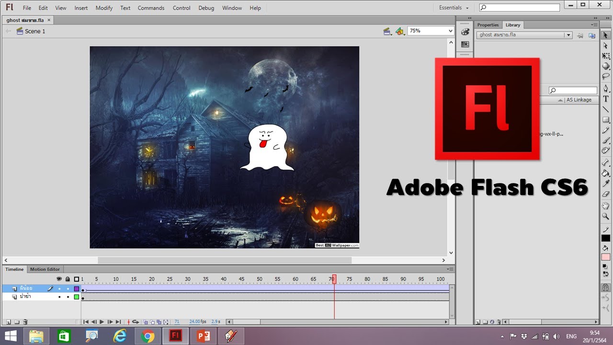The image size is (613, 345).
Task: Toggle outline view for ป่าช้า layer
Action: point(76,297)
